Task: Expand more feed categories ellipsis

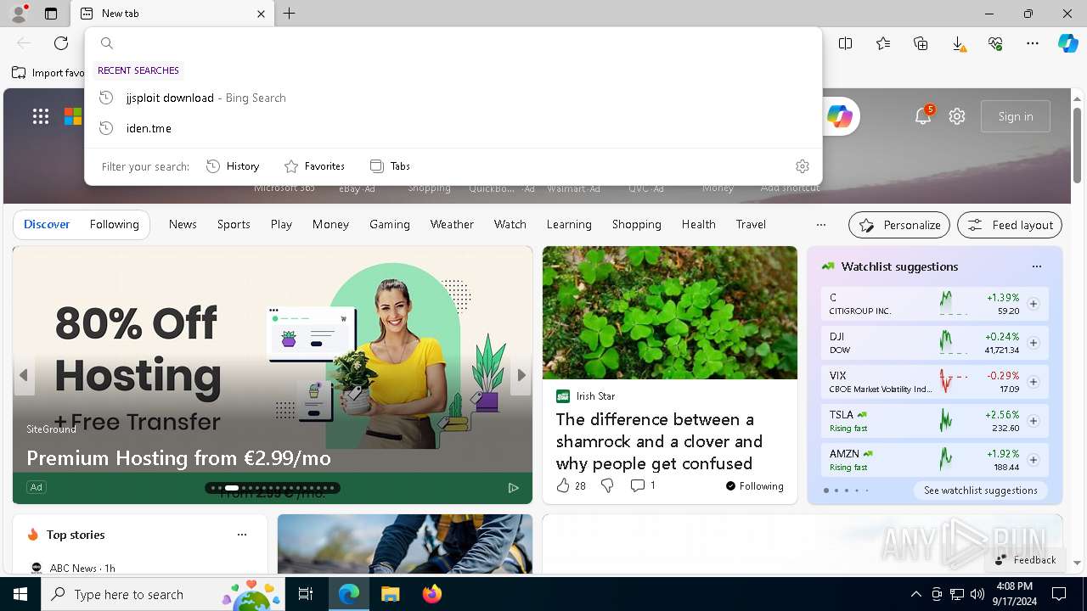Action: pos(820,225)
